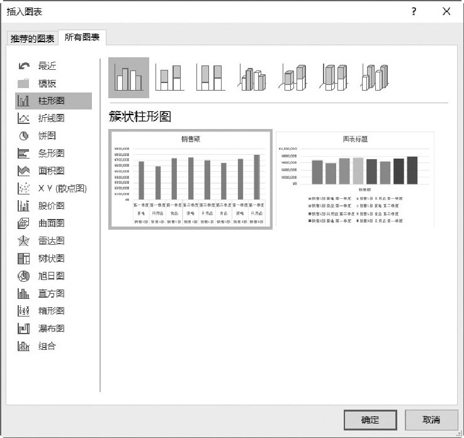Click the 箱形图 box and whisker icon

pos(23,311)
